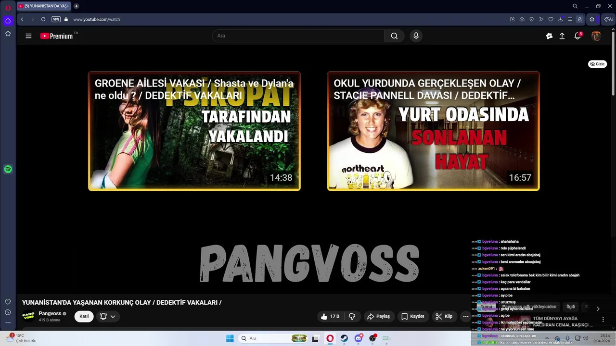Select the İlgili filter chip
616x346 pixels.
tap(571, 307)
